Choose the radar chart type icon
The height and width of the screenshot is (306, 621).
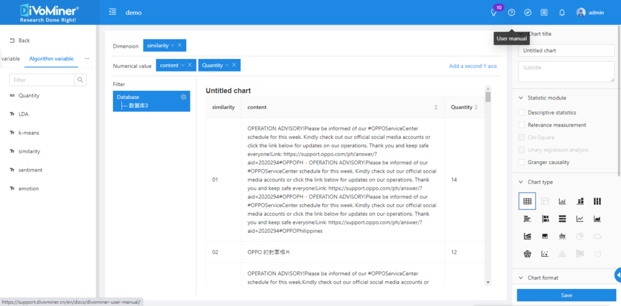[x=527, y=253]
